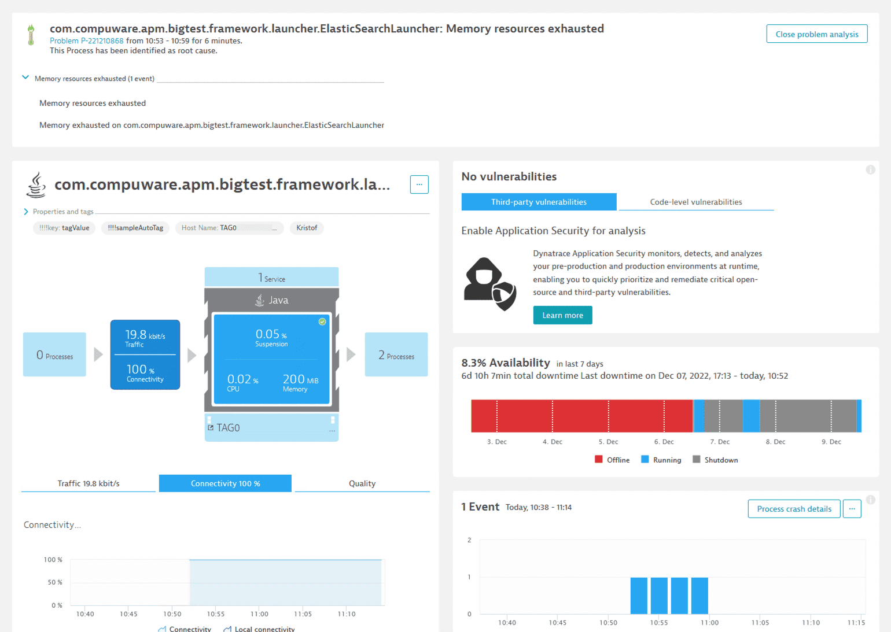891x632 pixels.
Task: Click the memory problem thermometer icon
Action: point(31,35)
